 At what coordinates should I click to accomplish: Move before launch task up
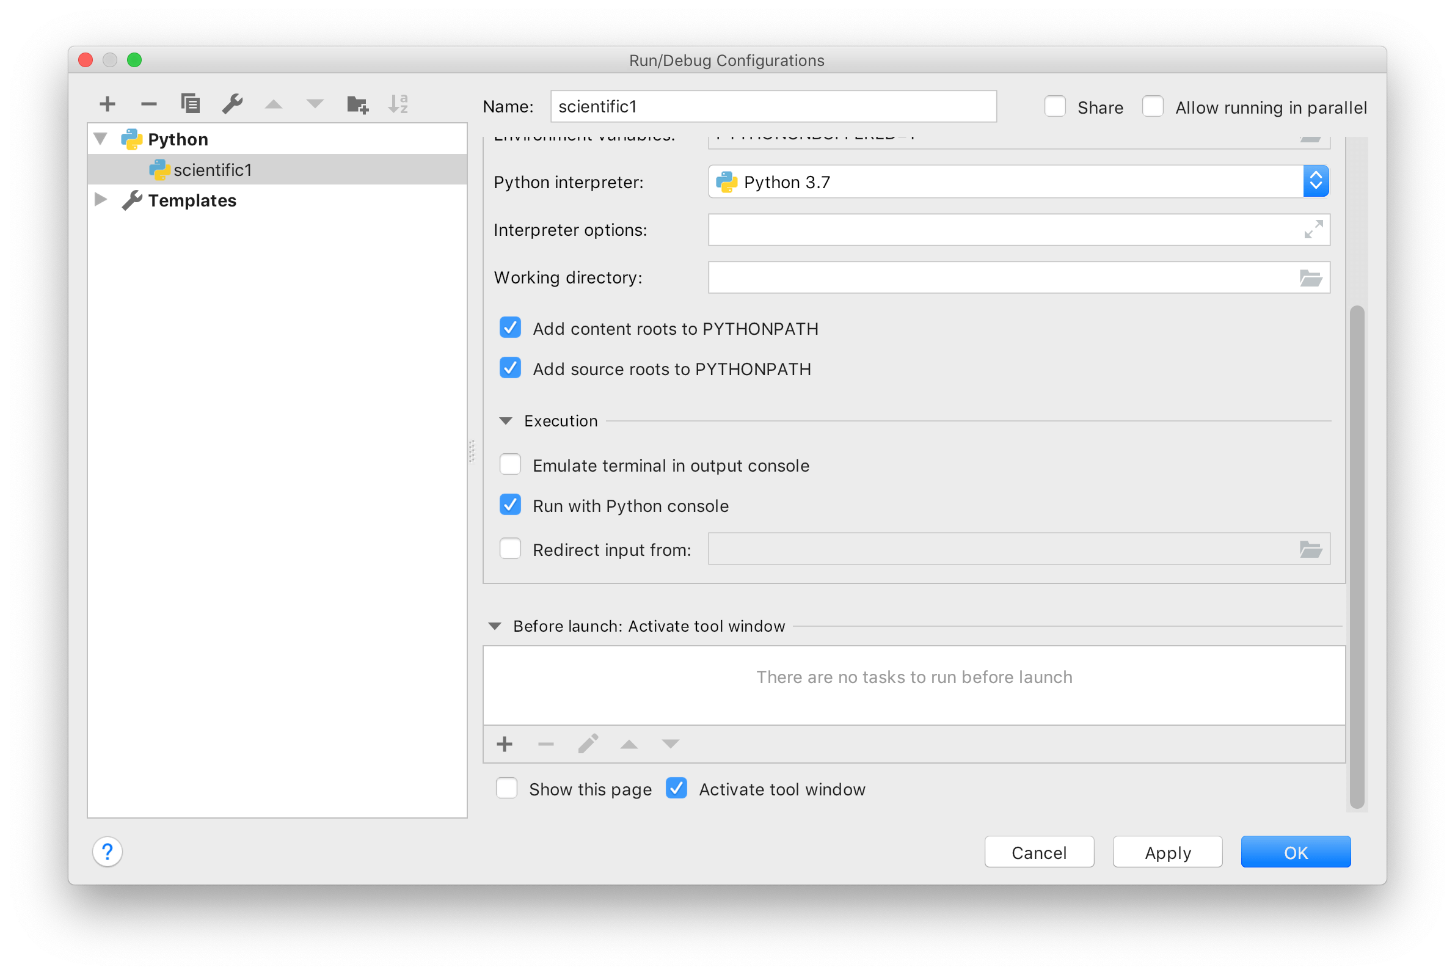(629, 744)
